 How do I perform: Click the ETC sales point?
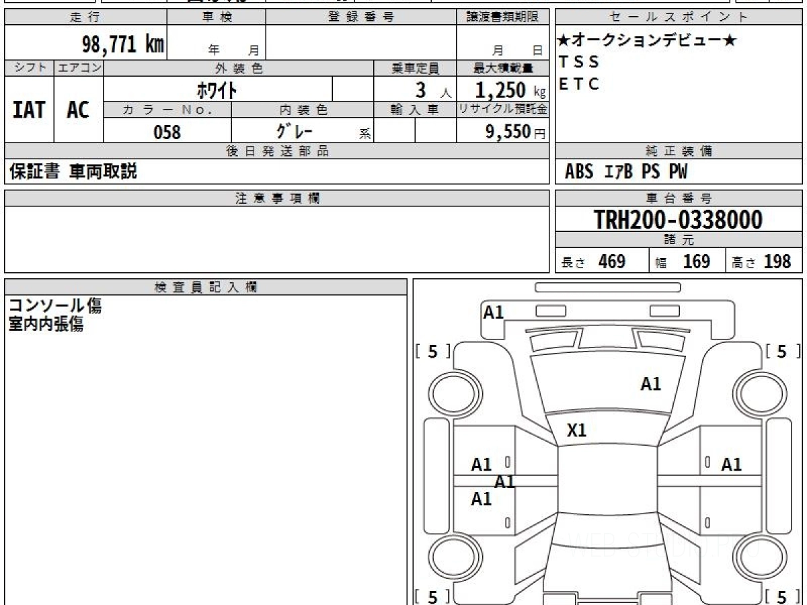(x=579, y=85)
